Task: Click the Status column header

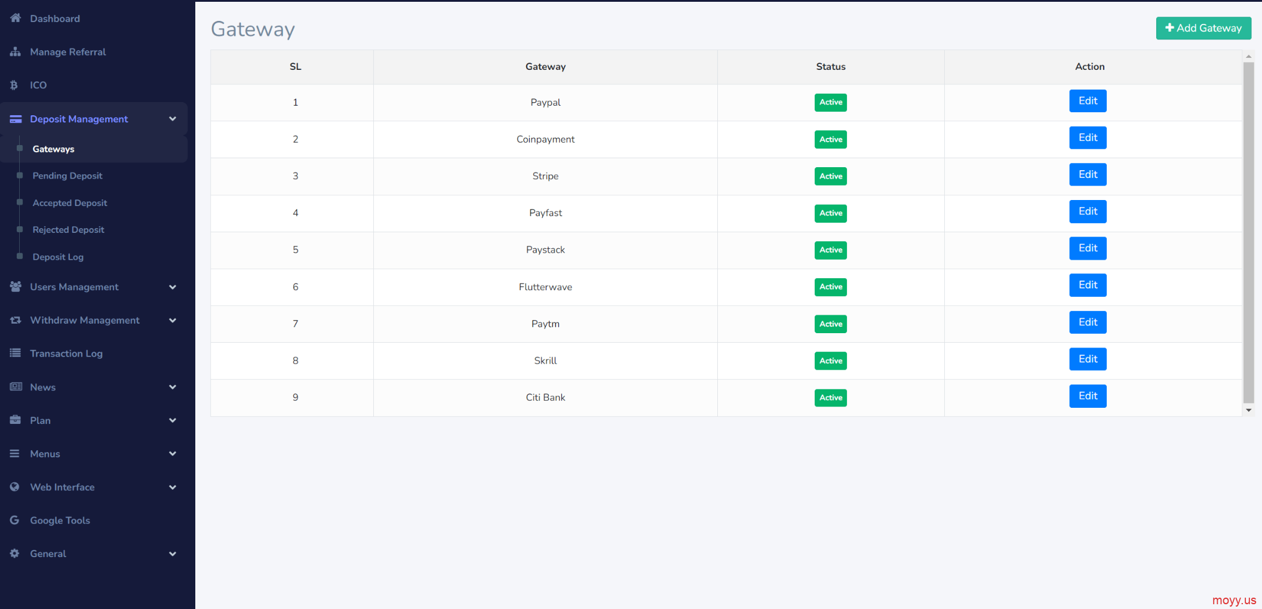Action: coord(831,67)
